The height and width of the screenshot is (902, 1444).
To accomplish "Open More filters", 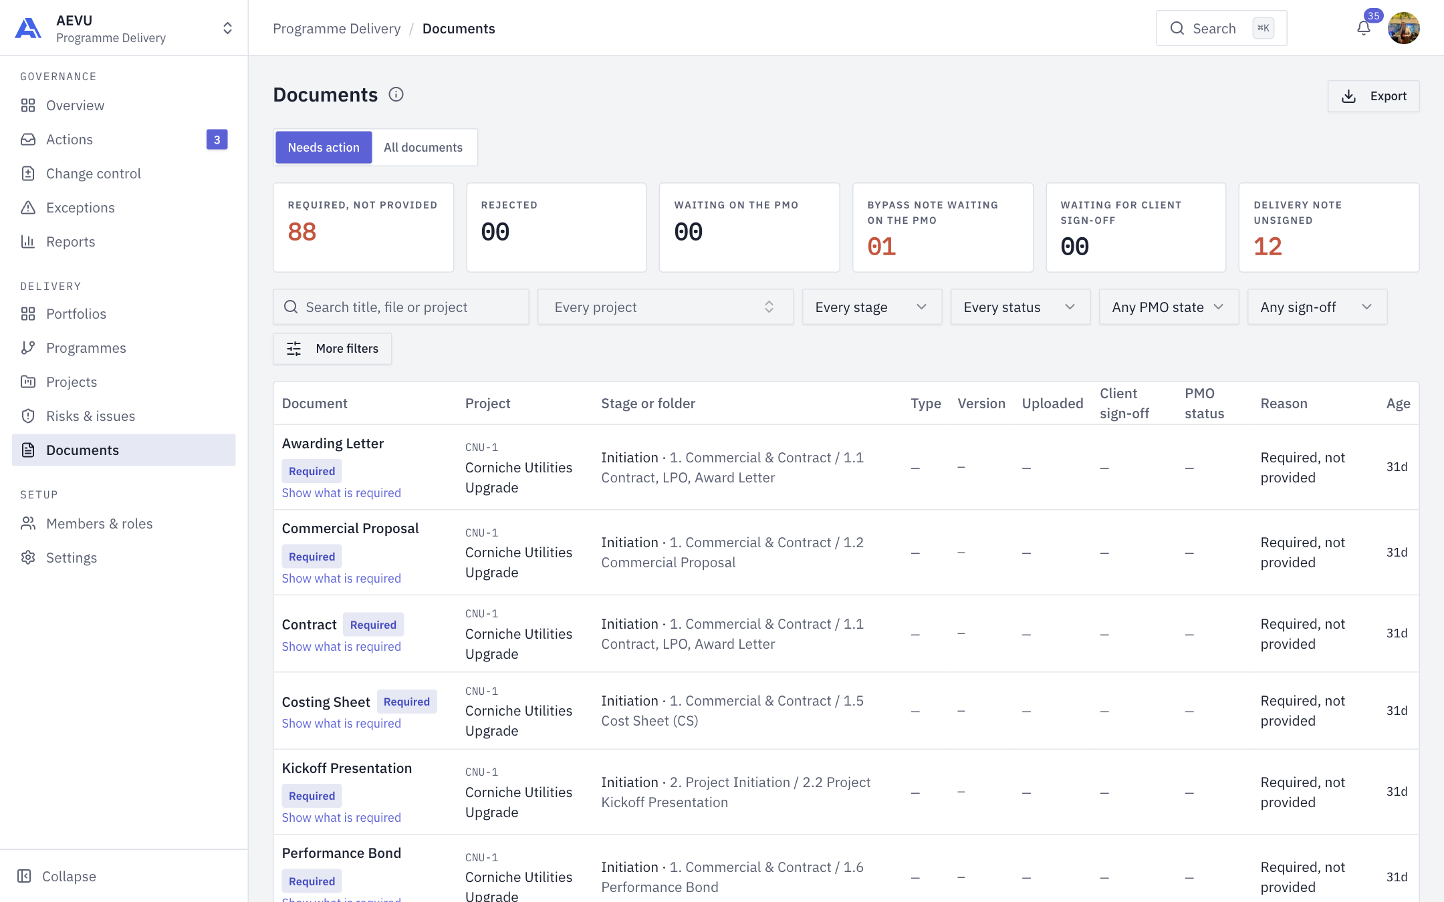I will pyautogui.click(x=332, y=349).
